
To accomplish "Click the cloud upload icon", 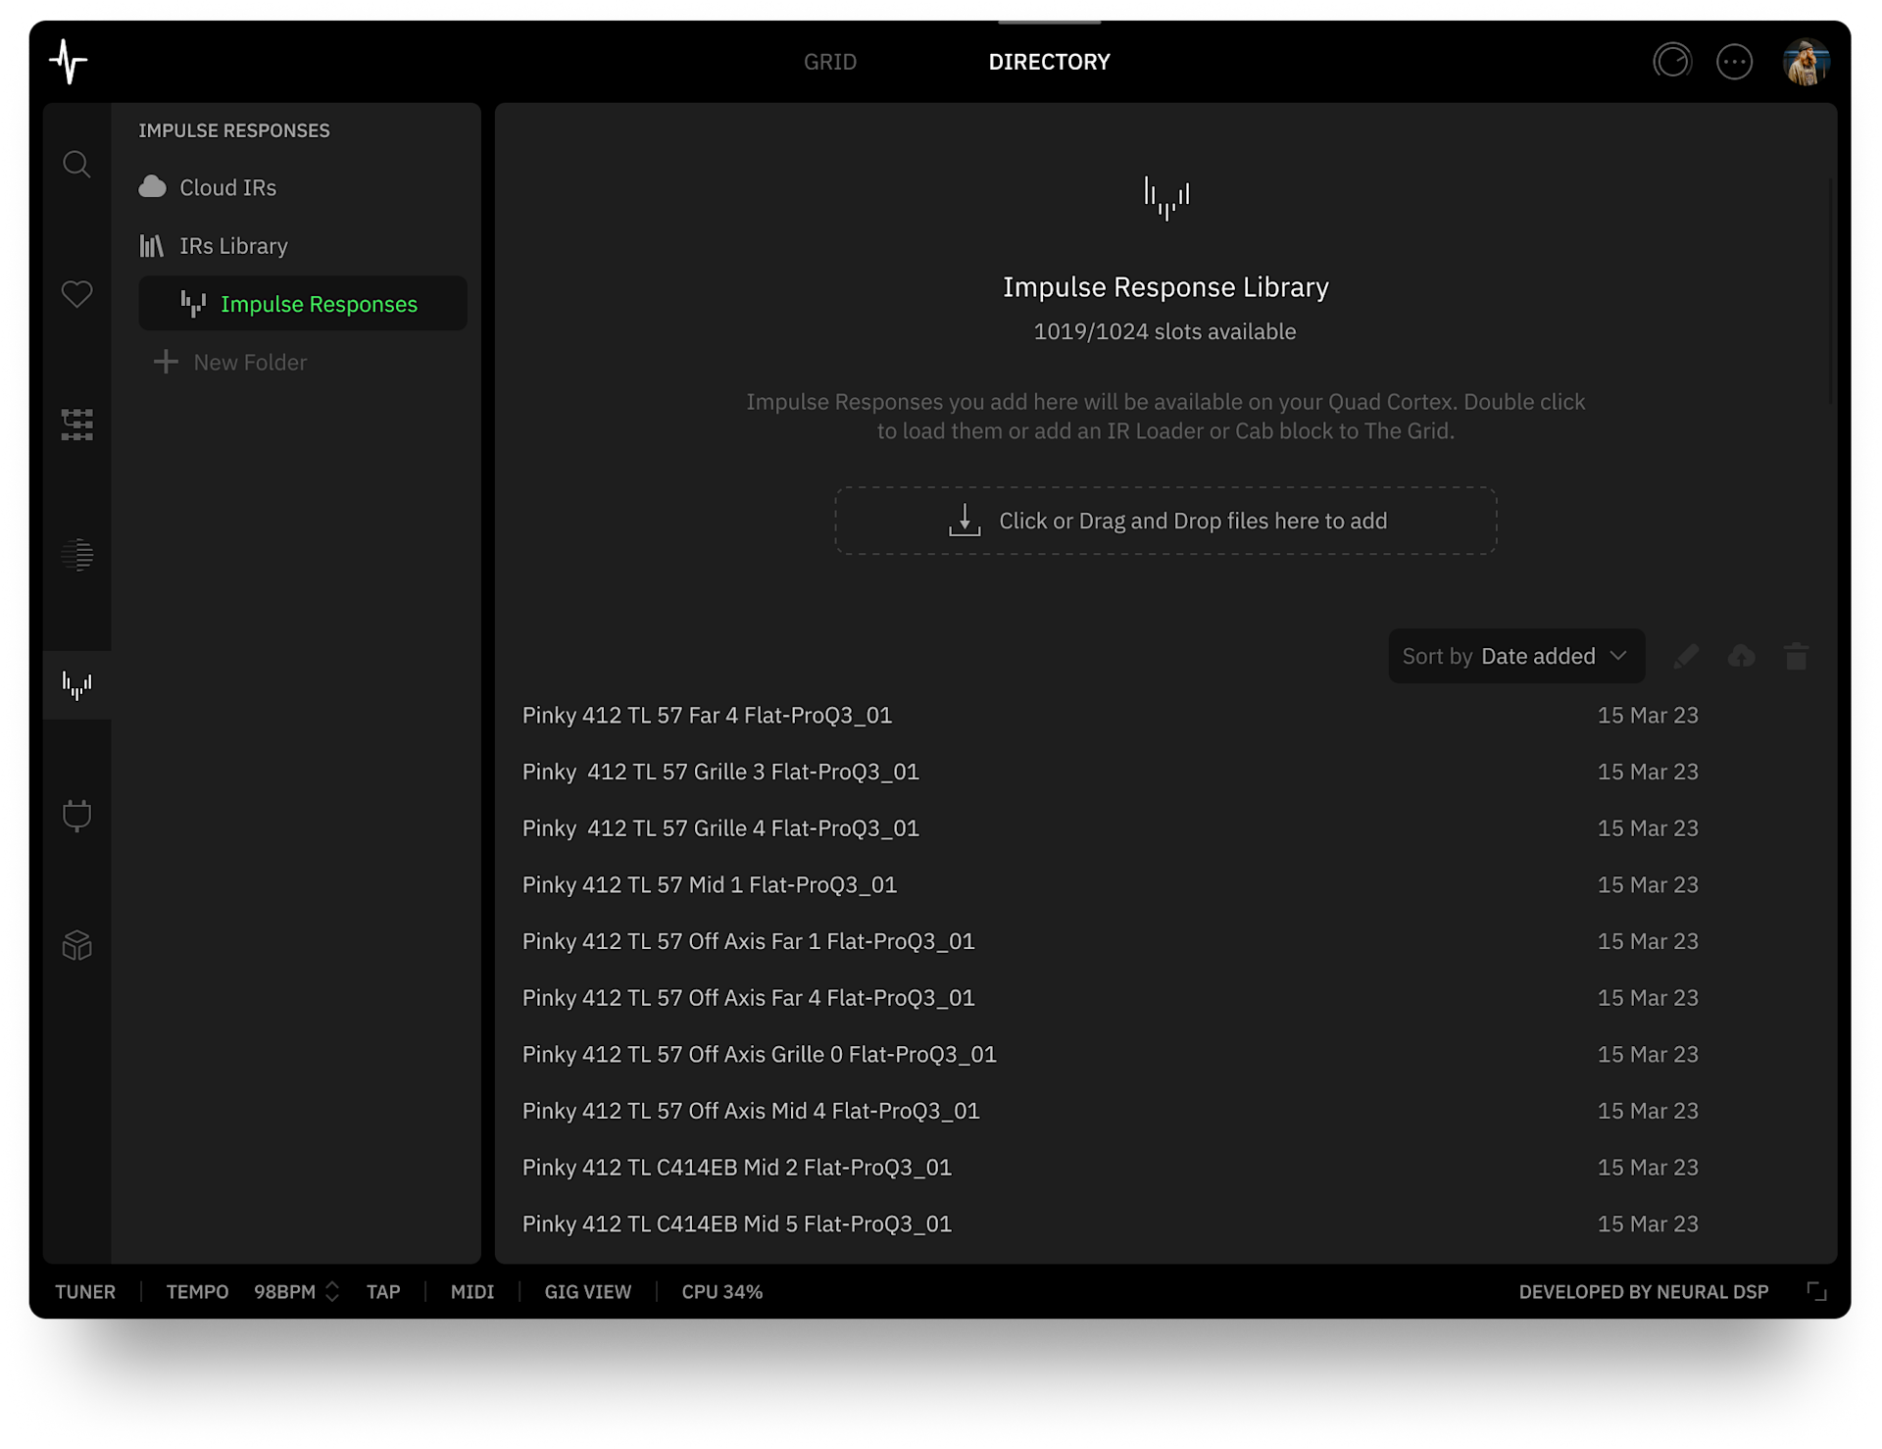I will click(x=1741, y=656).
